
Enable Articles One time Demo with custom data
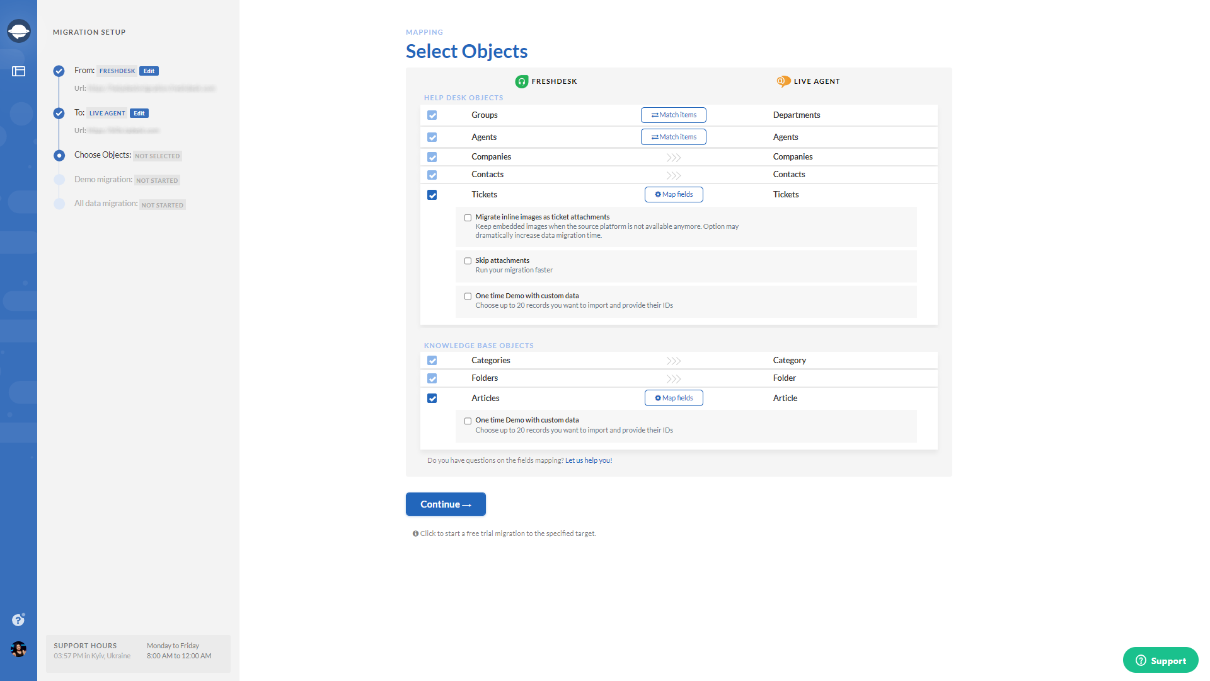click(468, 421)
